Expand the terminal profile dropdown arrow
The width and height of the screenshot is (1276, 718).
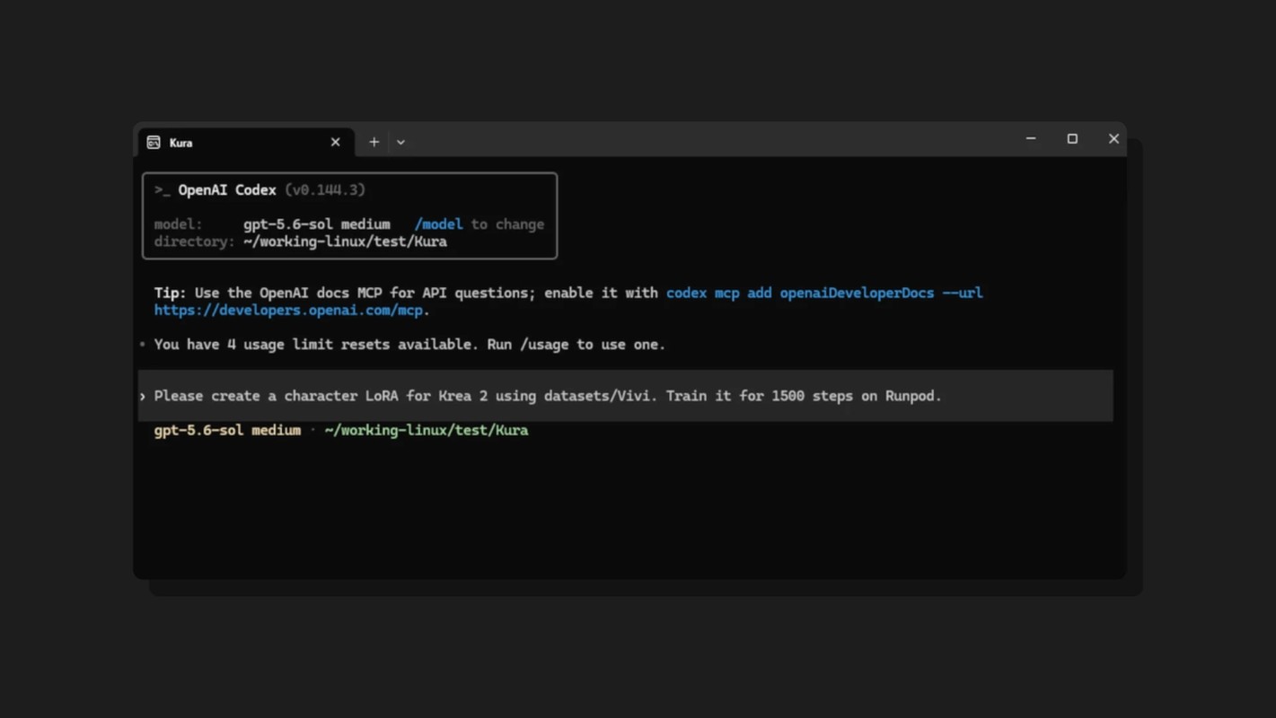pyautogui.click(x=400, y=142)
